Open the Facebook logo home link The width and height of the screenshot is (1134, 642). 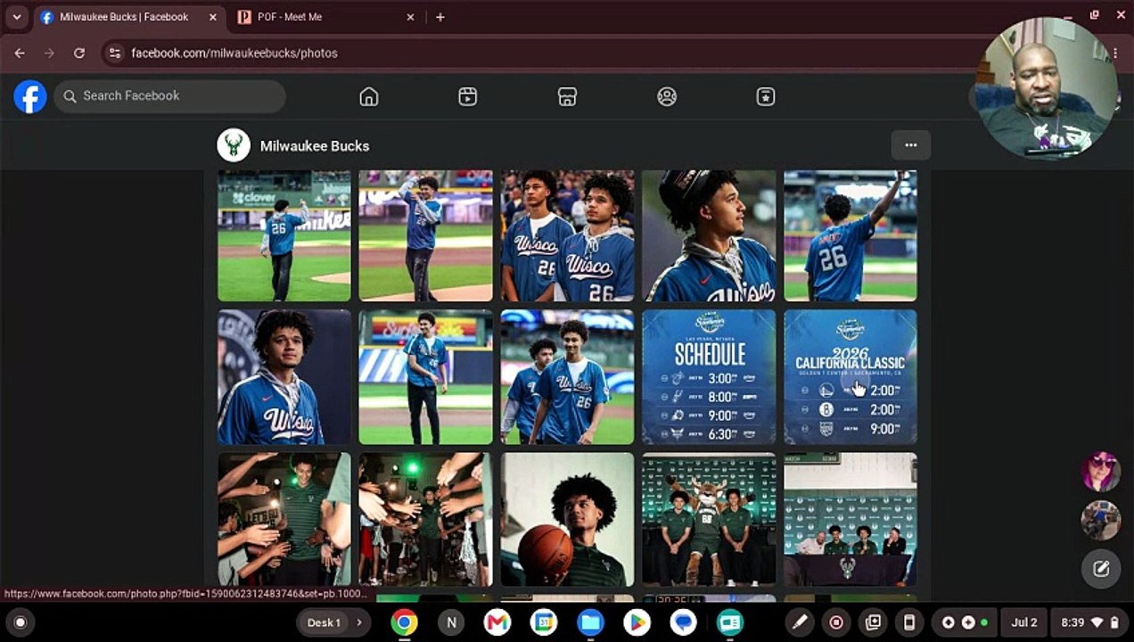[x=30, y=96]
